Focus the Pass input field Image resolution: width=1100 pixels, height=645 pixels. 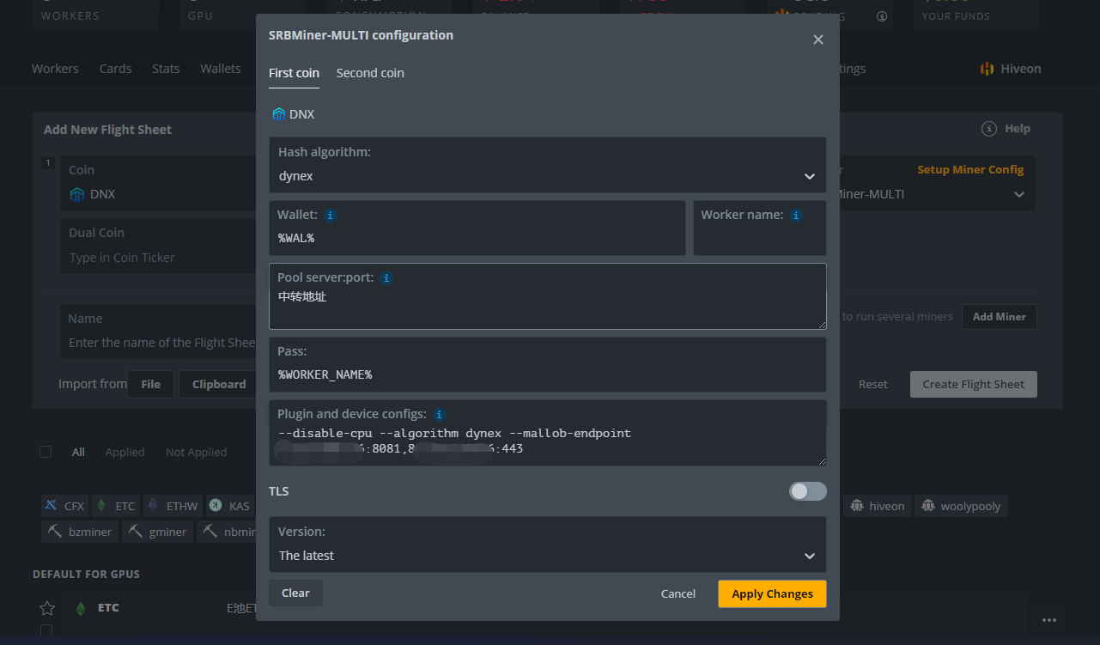548,364
